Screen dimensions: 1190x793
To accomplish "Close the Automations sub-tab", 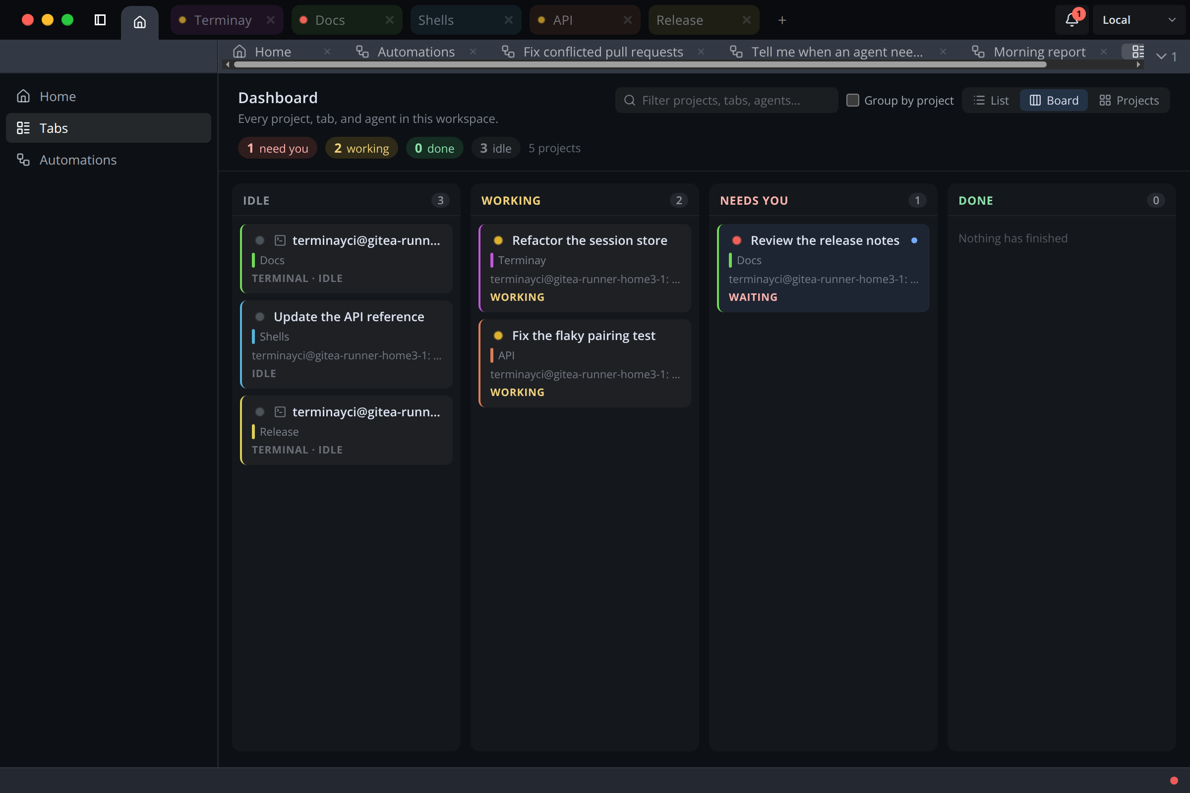I will tap(473, 52).
